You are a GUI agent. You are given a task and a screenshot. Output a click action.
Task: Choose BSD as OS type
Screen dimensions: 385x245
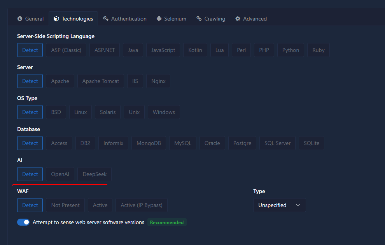56,112
